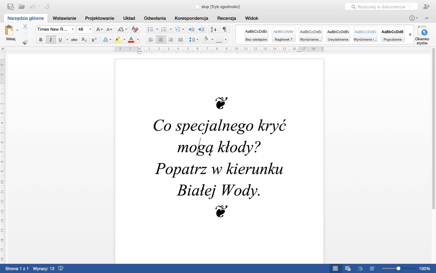
Task: Open the font size dropdown
Action: tap(90, 29)
